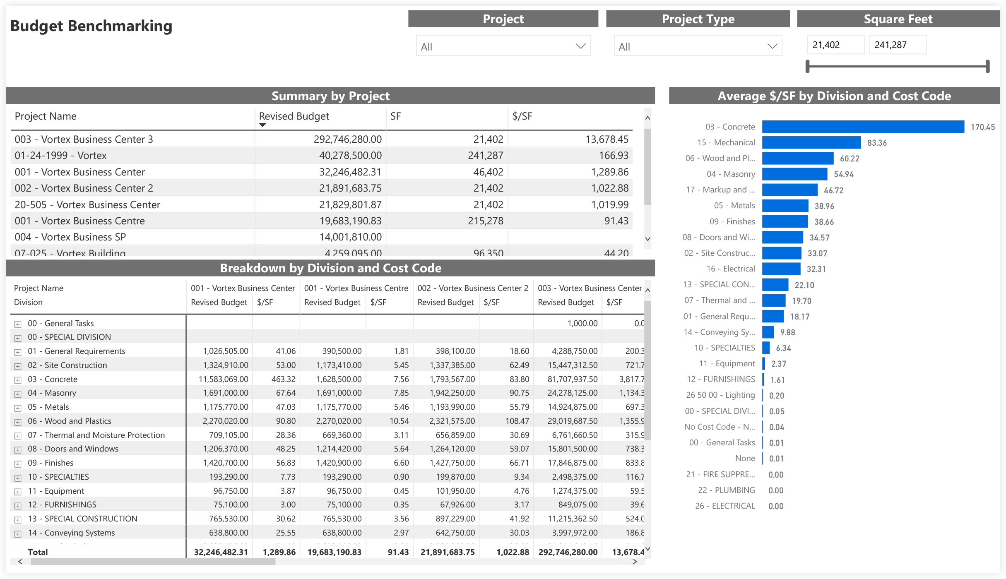Select row 01-24-1999 - Vortex
The width and height of the screenshot is (1006, 579).
[321, 156]
